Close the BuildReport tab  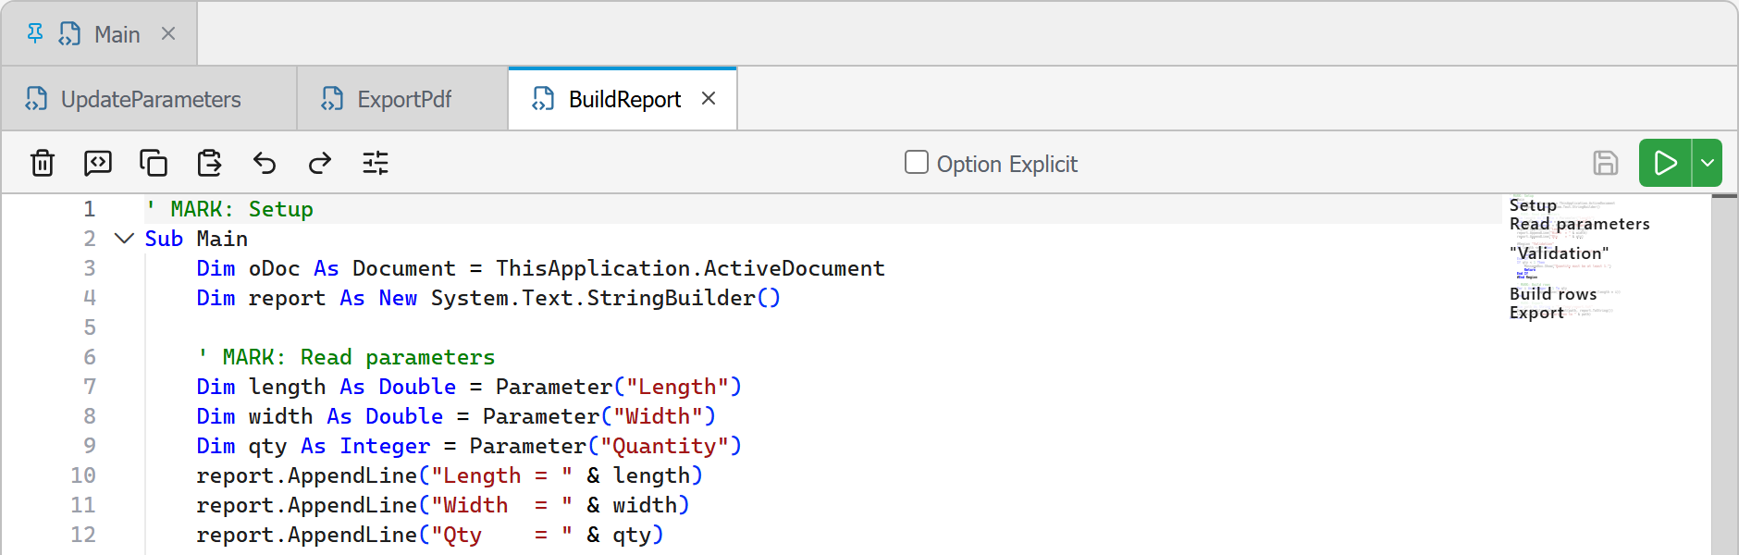click(709, 98)
